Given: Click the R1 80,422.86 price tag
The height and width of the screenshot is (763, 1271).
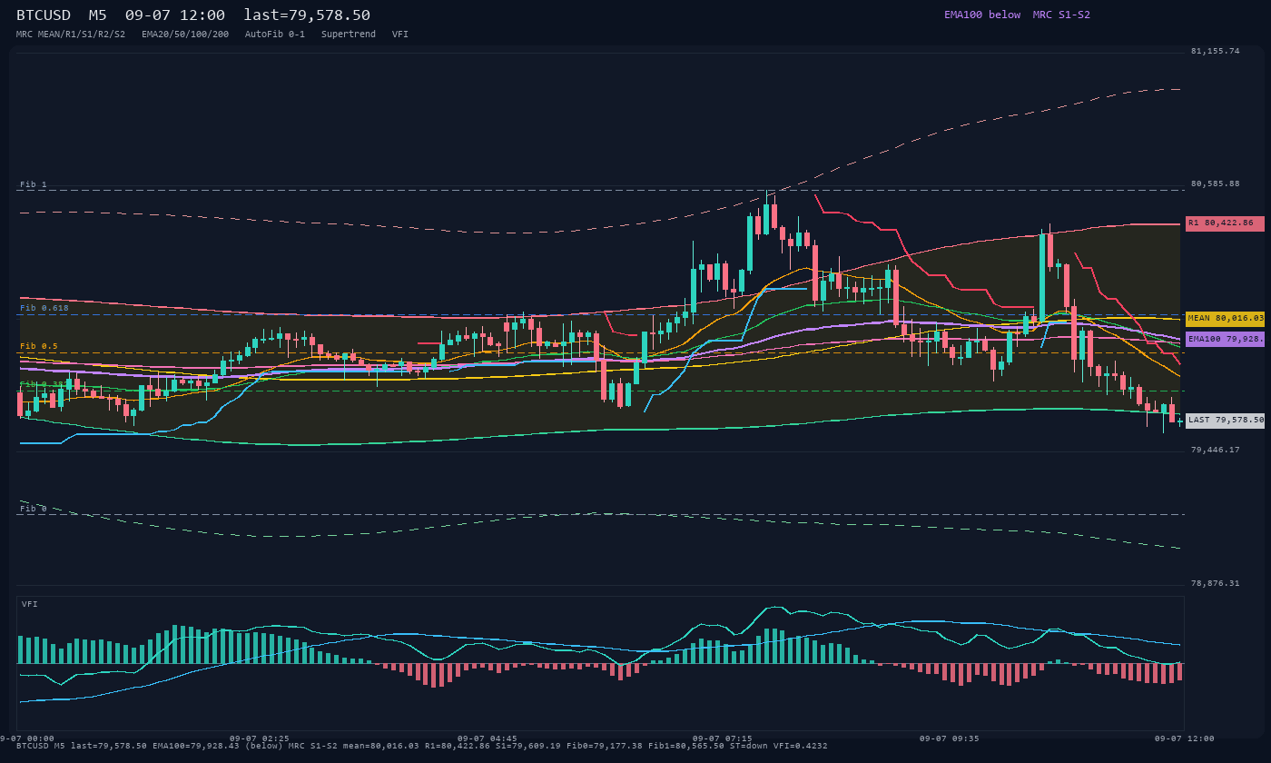Looking at the screenshot, I should pos(1225,223).
